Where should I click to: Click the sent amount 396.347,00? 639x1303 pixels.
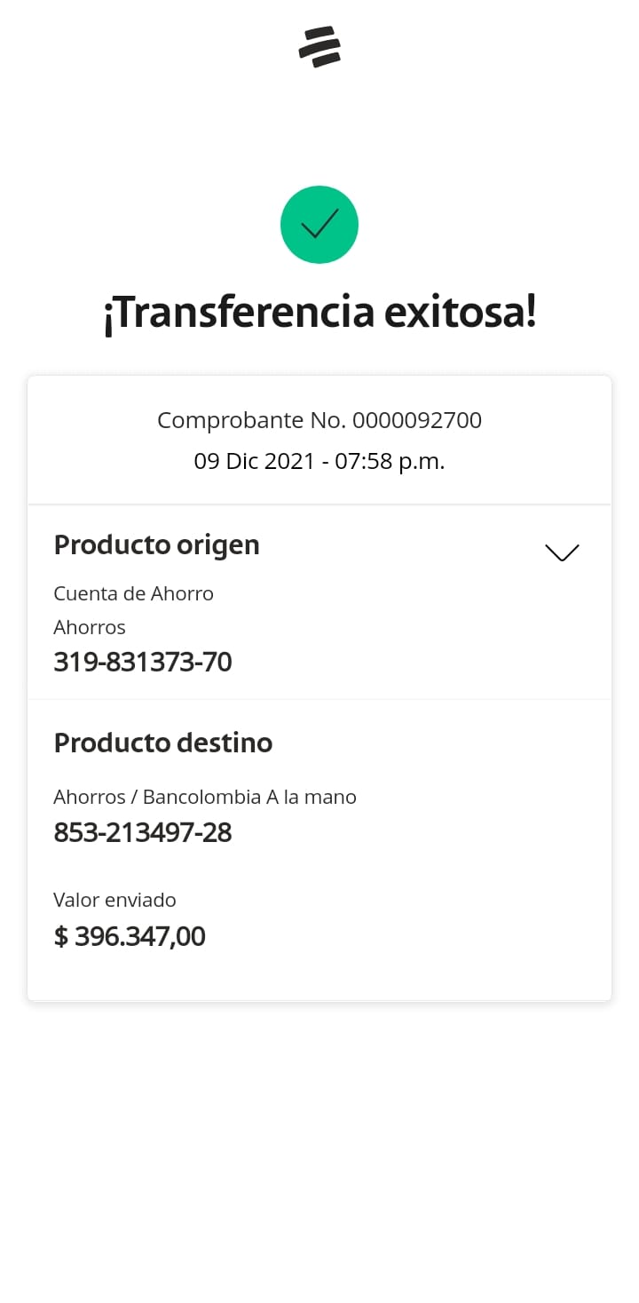pos(140,936)
